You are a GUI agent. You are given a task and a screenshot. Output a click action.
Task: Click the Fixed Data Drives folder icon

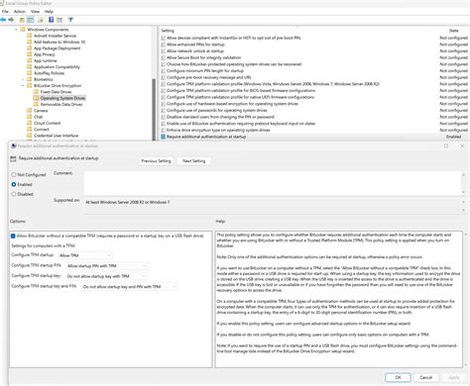tap(36, 92)
